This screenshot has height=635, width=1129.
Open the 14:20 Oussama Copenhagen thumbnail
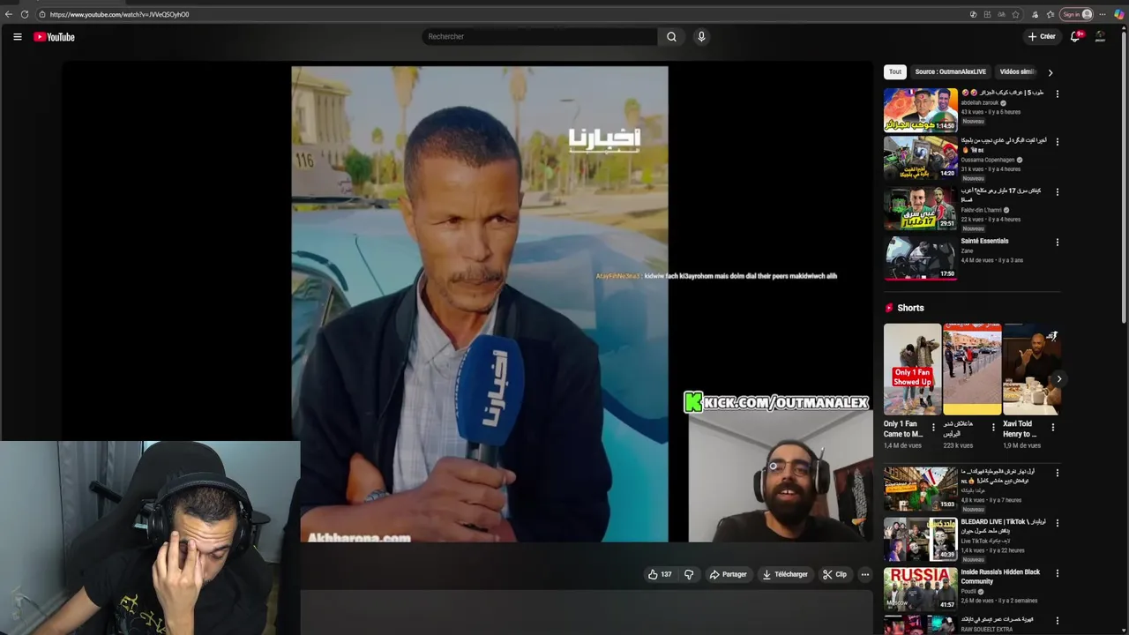tap(921, 158)
